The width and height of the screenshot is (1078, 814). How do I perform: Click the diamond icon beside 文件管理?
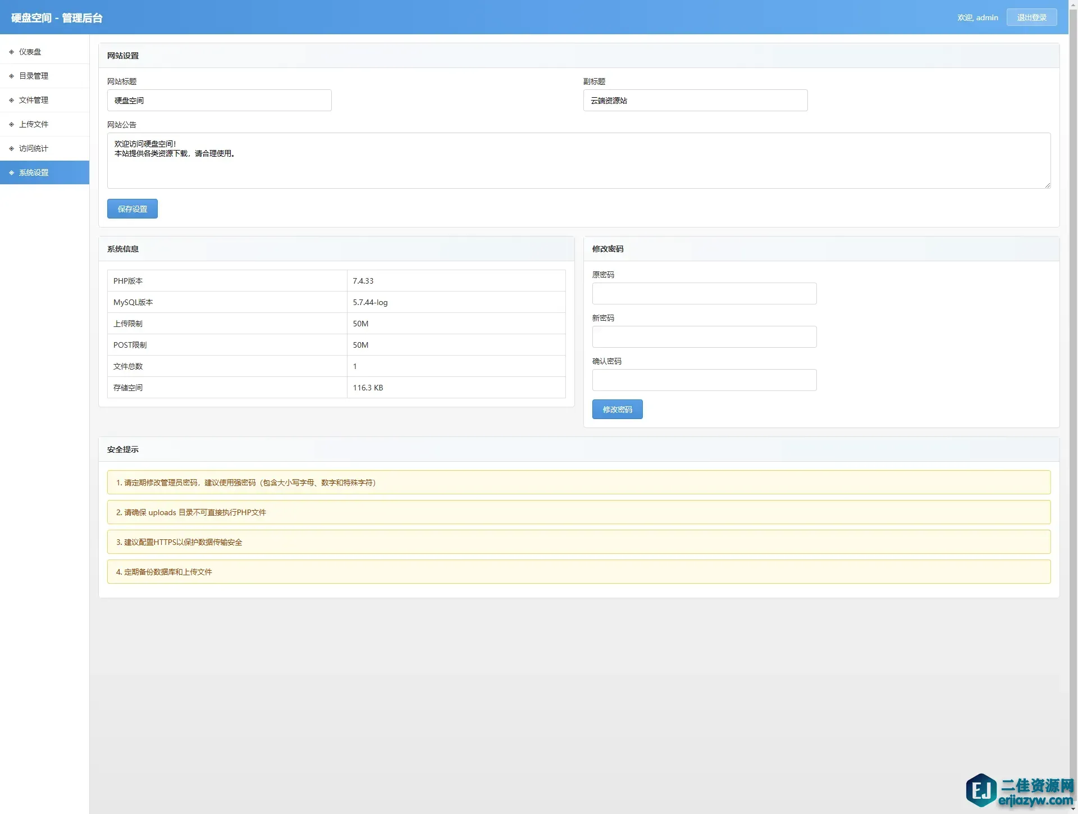[11, 100]
